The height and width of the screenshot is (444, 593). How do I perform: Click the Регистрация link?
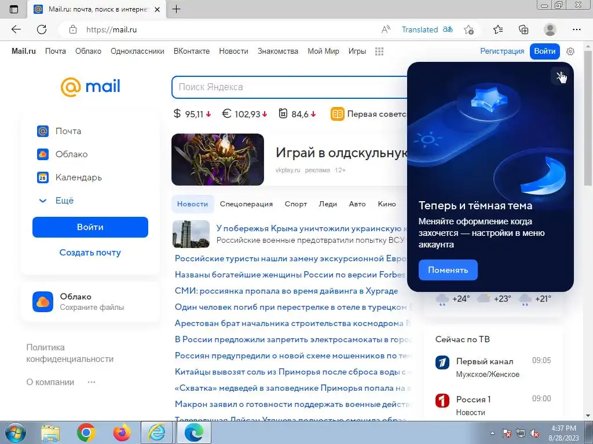[x=502, y=51]
